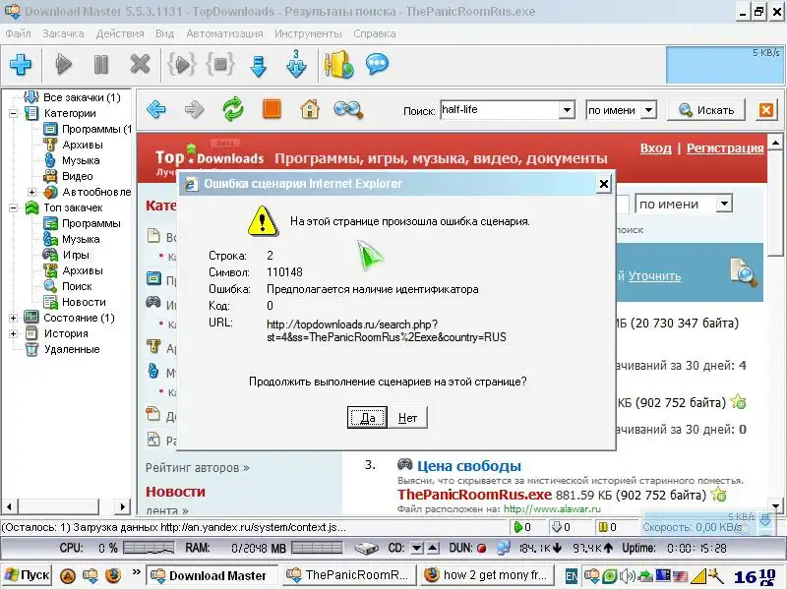Expand the Автообновление tree node
Image resolution: width=787 pixels, height=590 pixels.
point(32,192)
